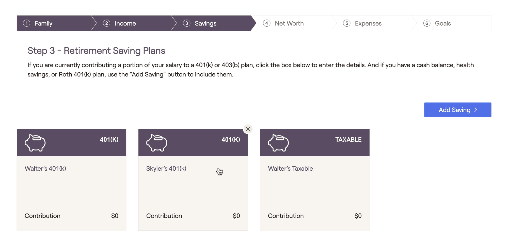Open Skyler's 401(k) plan name

point(166,169)
